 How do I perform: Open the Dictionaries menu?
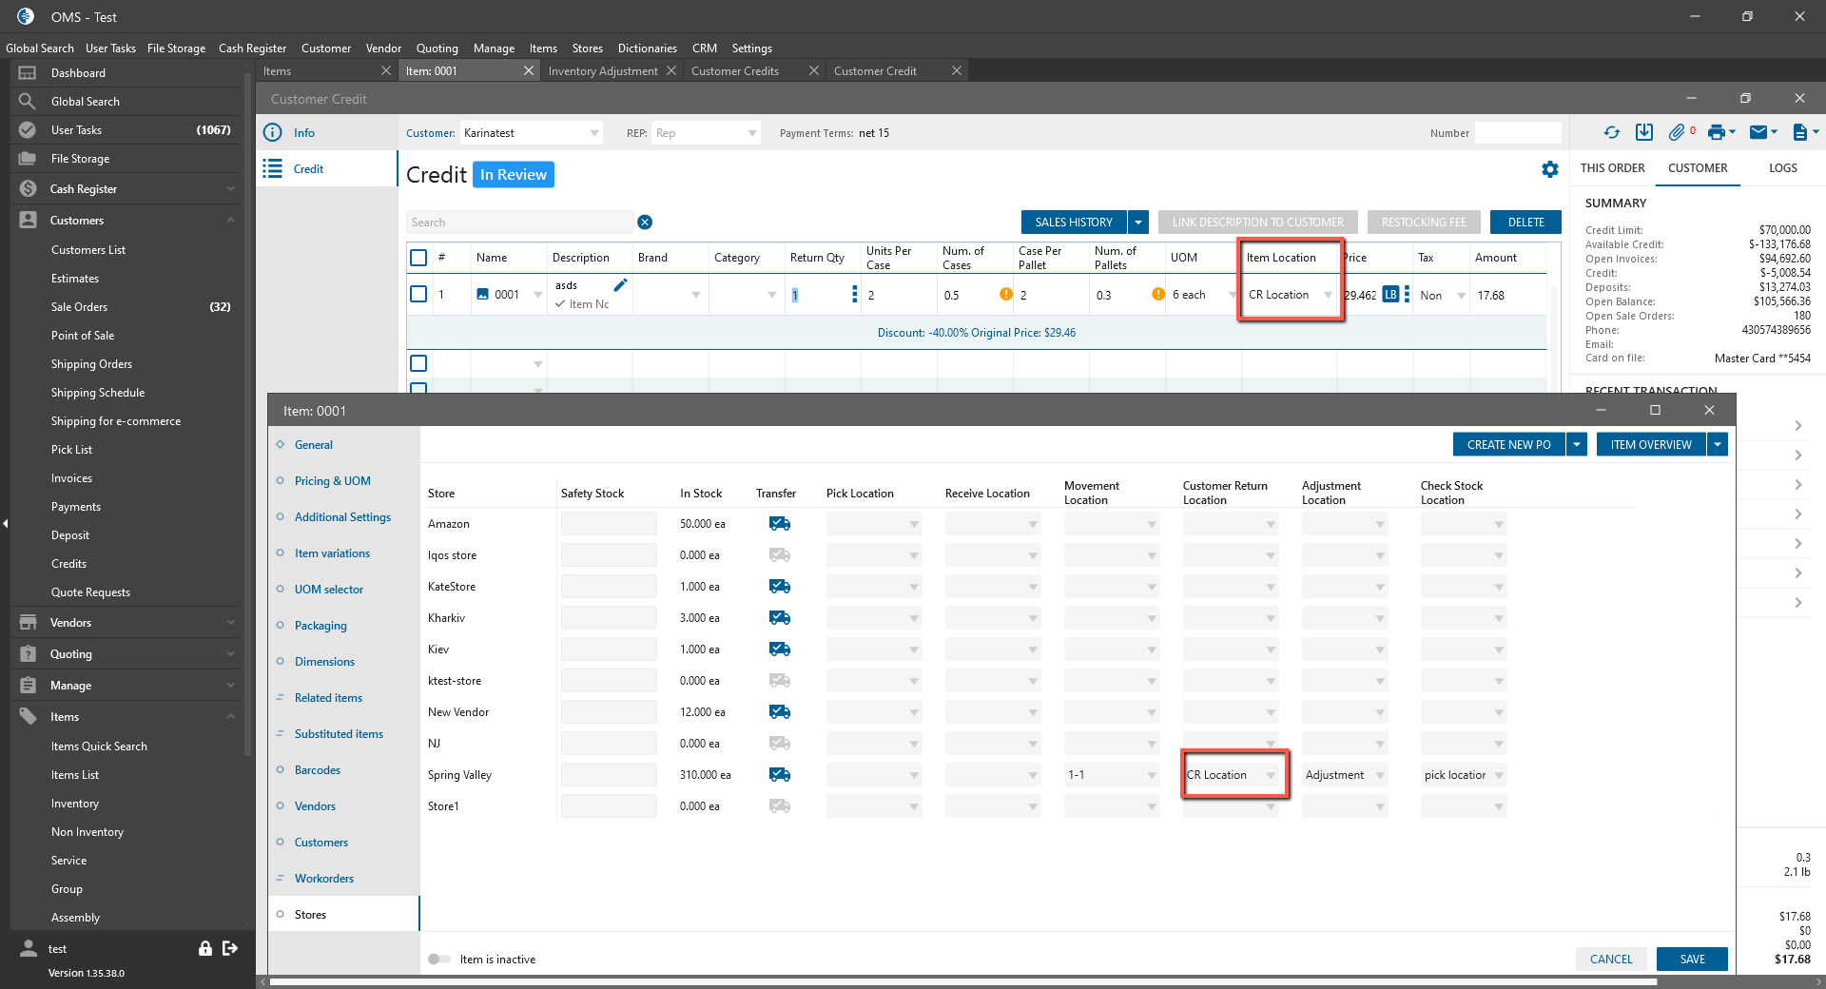647,48
